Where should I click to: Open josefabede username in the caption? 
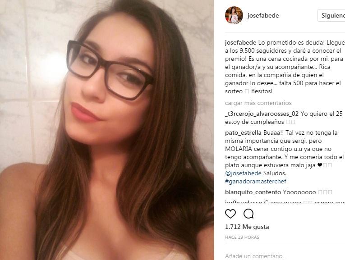pyautogui.click(x=240, y=43)
